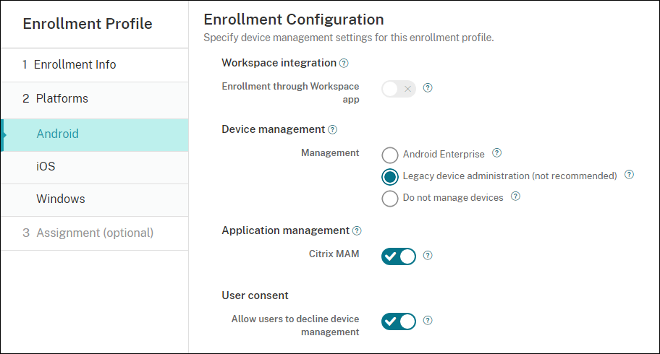
Task: Open the Platforms step in sidebar
Action: click(x=62, y=98)
